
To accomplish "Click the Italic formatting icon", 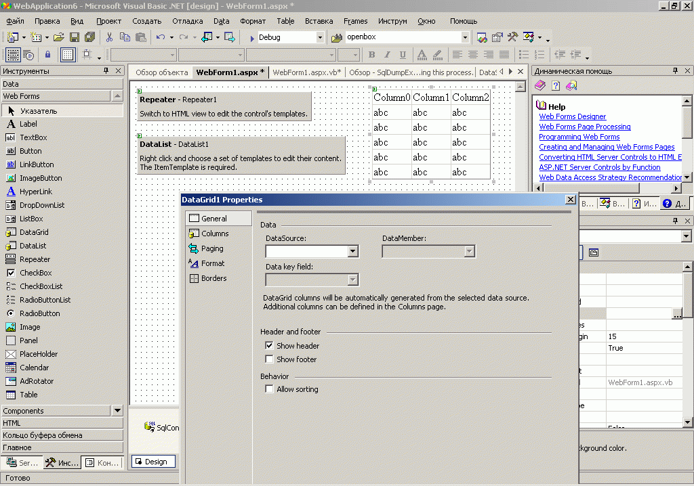I will pyautogui.click(x=387, y=55).
